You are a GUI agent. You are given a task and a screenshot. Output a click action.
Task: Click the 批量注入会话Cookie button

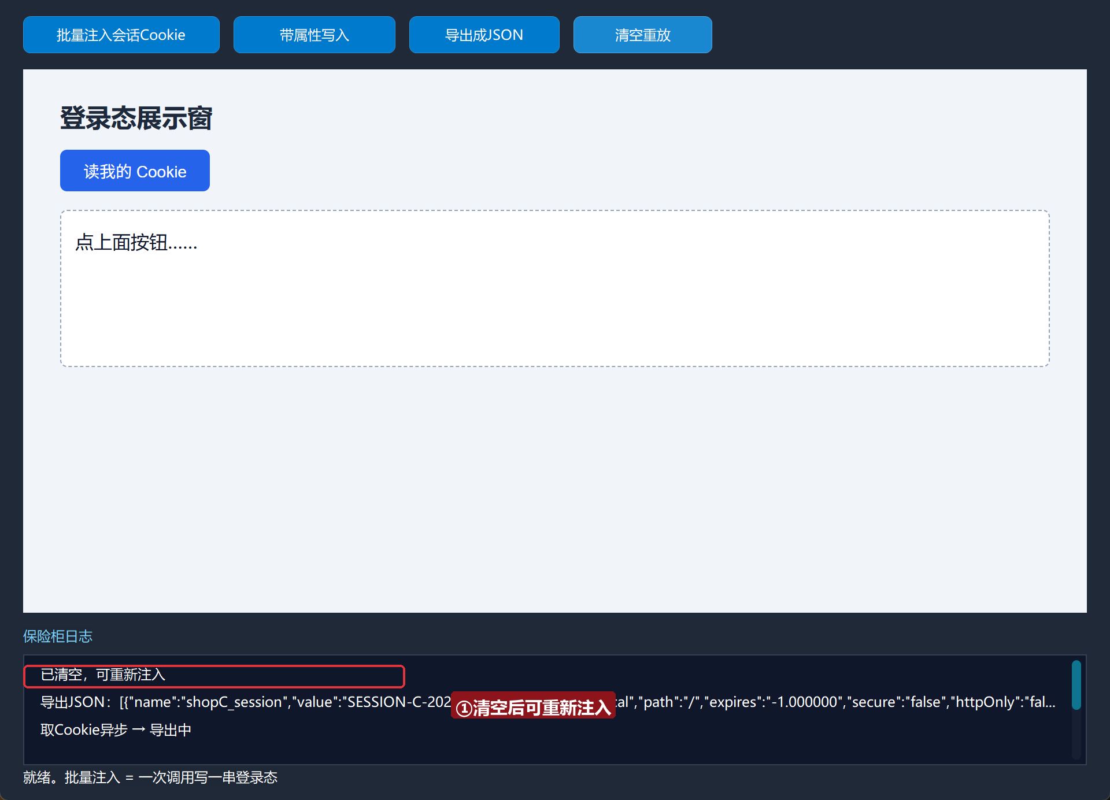pos(121,35)
